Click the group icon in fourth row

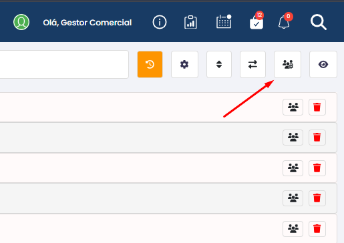(x=293, y=198)
